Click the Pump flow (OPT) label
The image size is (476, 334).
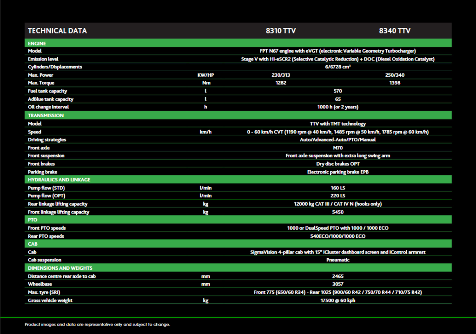[46, 196]
